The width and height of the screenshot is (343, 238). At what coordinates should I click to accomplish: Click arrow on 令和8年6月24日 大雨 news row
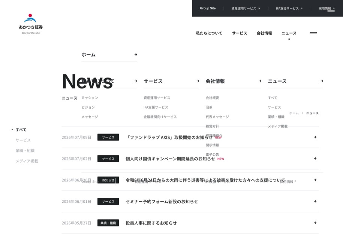(315, 180)
